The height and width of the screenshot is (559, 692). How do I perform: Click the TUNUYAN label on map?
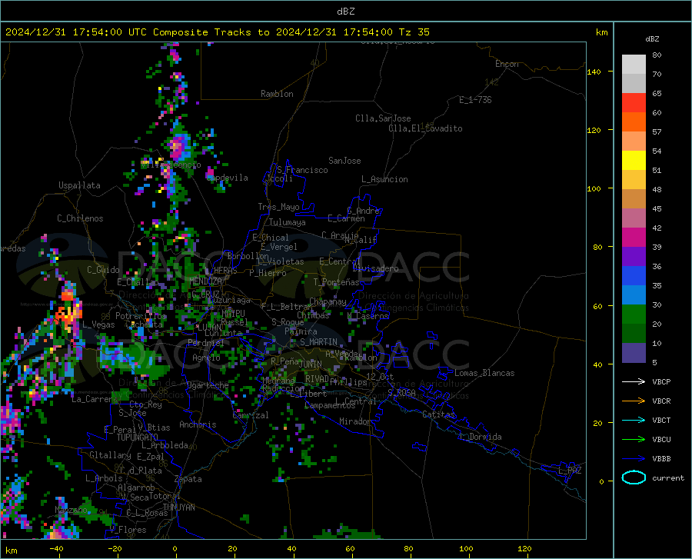[178, 507]
